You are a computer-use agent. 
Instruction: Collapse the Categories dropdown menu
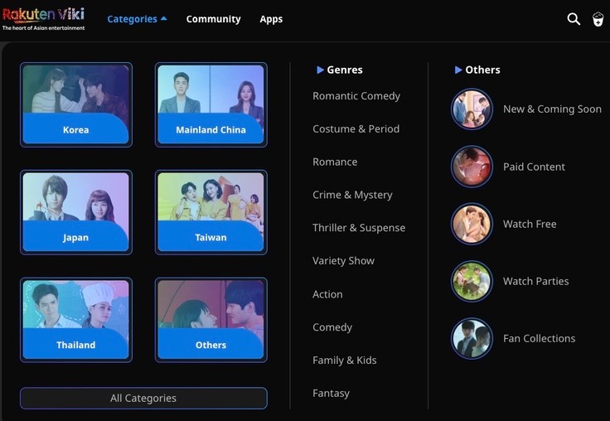coord(137,19)
